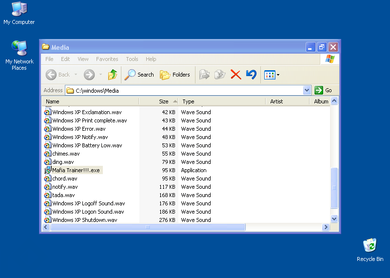This screenshot has width=390, height=278.
Task: Expand the Back history dropdown arrow
Action: [x=76, y=75]
